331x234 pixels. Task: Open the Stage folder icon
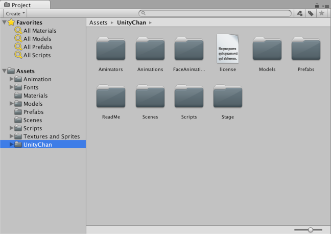click(228, 96)
